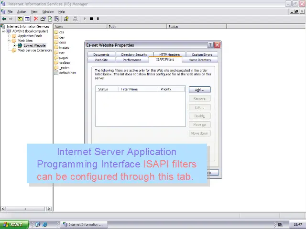Sort filters by Priority column header
The width and height of the screenshot is (306, 229).
point(171,89)
